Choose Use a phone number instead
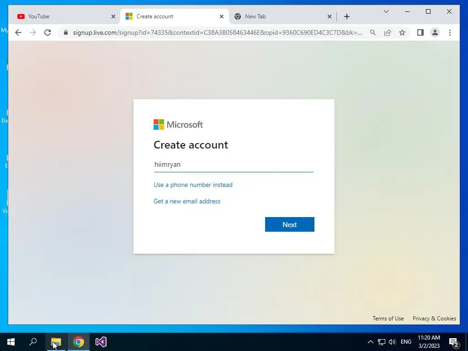The width and height of the screenshot is (468, 351). 193,185
